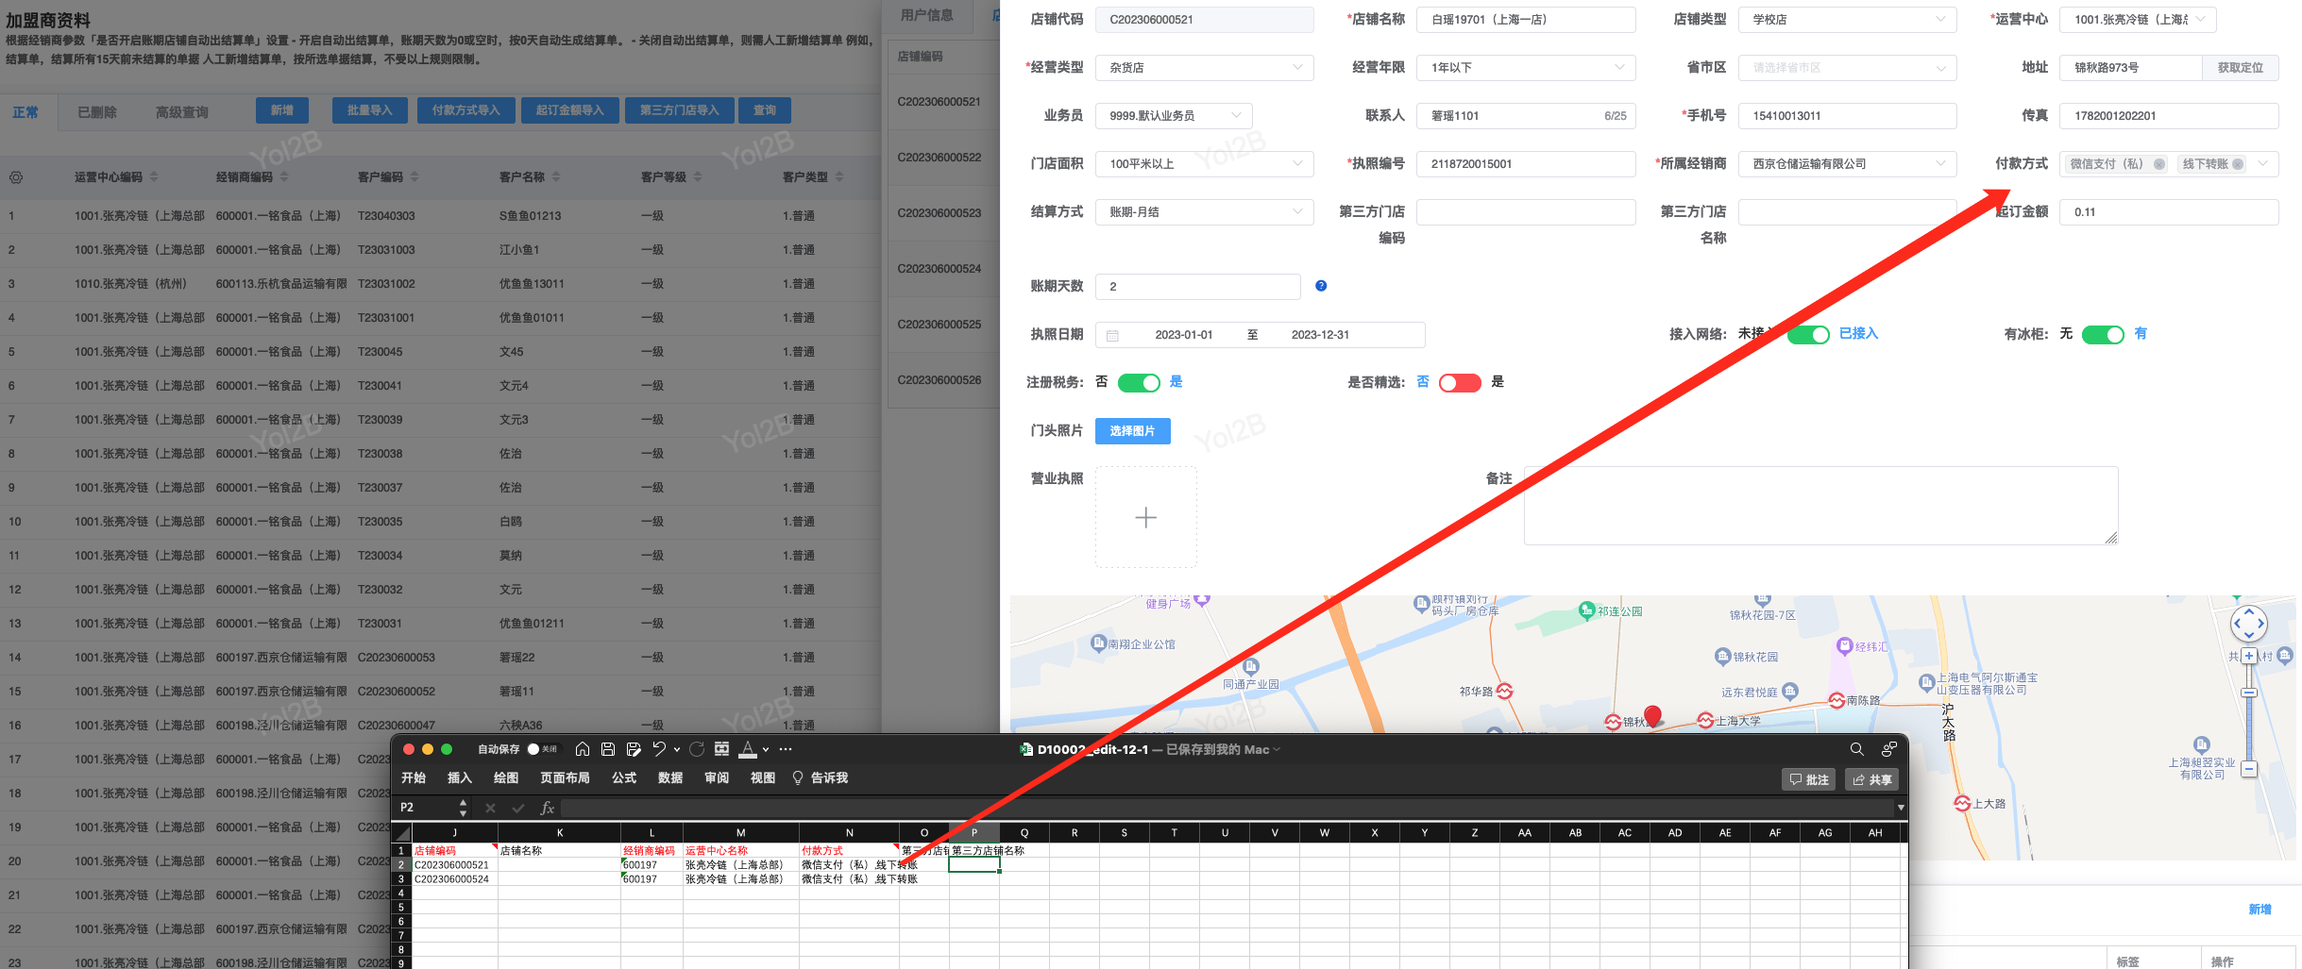Image resolution: width=2302 pixels, height=969 pixels.
Task: Click Excel 共享 share button
Action: click(x=1871, y=779)
